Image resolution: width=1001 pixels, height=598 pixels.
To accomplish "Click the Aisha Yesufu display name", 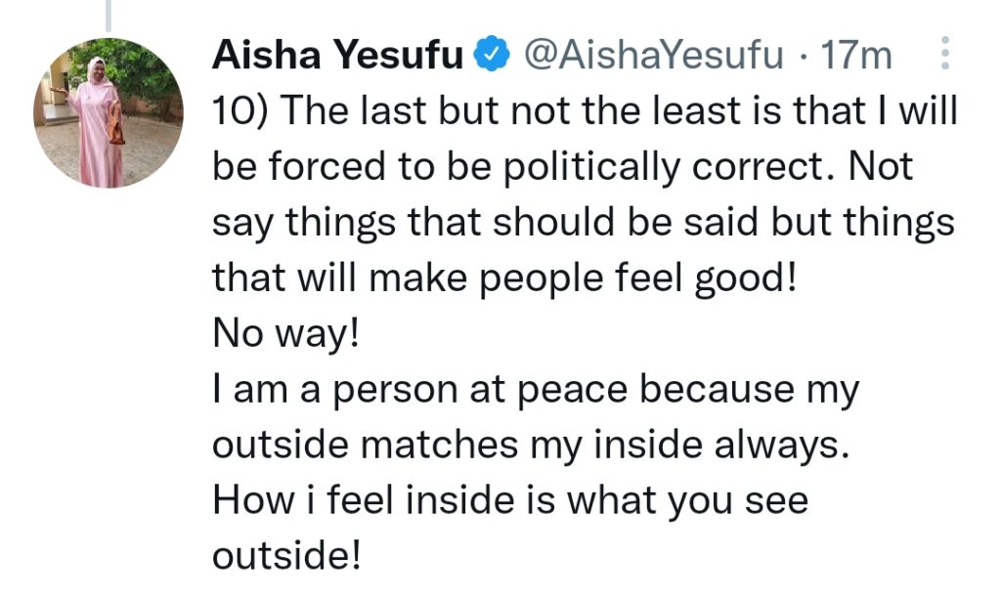I will pos(337,55).
